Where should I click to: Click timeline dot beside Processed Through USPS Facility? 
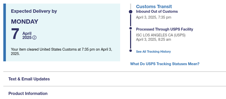(x=131, y=28)
